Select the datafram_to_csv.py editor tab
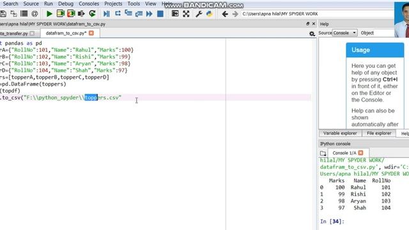Viewport: 409px width, 230px height. pos(66,33)
